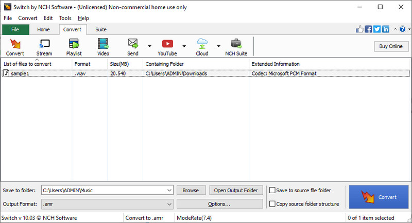Click the 20.540 size value
412x223 pixels.
(x=118, y=73)
